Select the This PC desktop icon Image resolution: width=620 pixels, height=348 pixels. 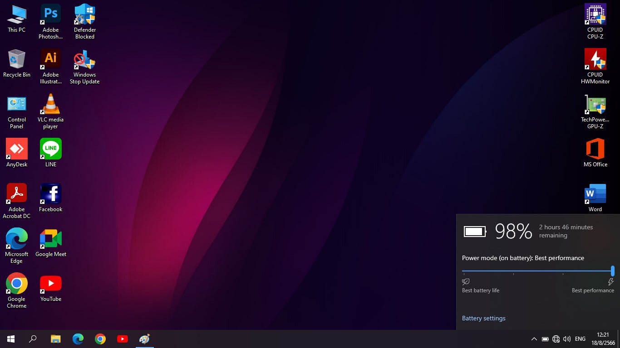point(17,19)
